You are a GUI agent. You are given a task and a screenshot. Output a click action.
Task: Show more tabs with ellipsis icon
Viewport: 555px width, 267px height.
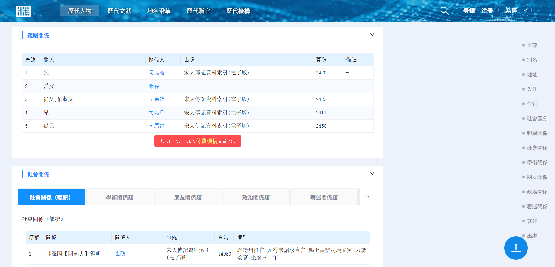pos(368,197)
